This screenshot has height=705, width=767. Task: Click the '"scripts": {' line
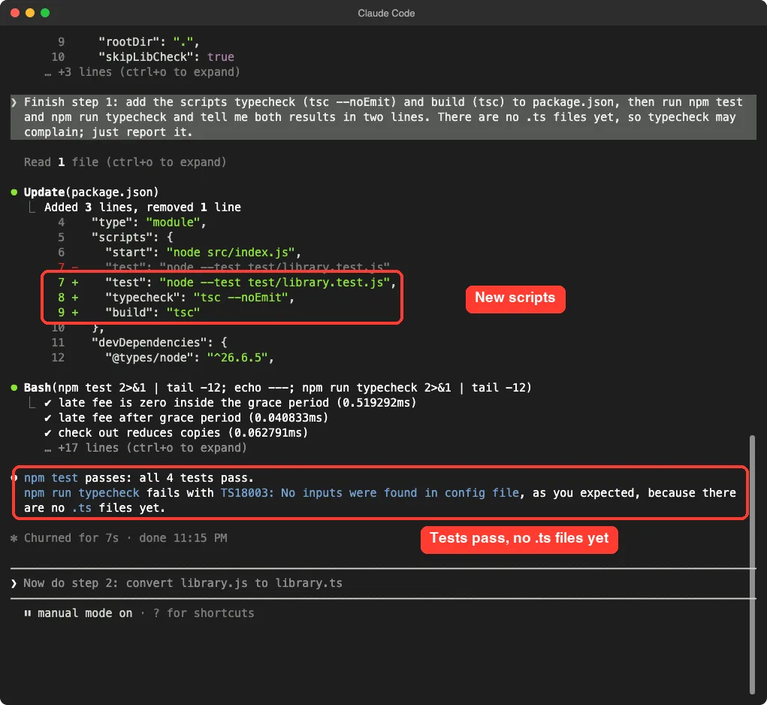coord(132,238)
